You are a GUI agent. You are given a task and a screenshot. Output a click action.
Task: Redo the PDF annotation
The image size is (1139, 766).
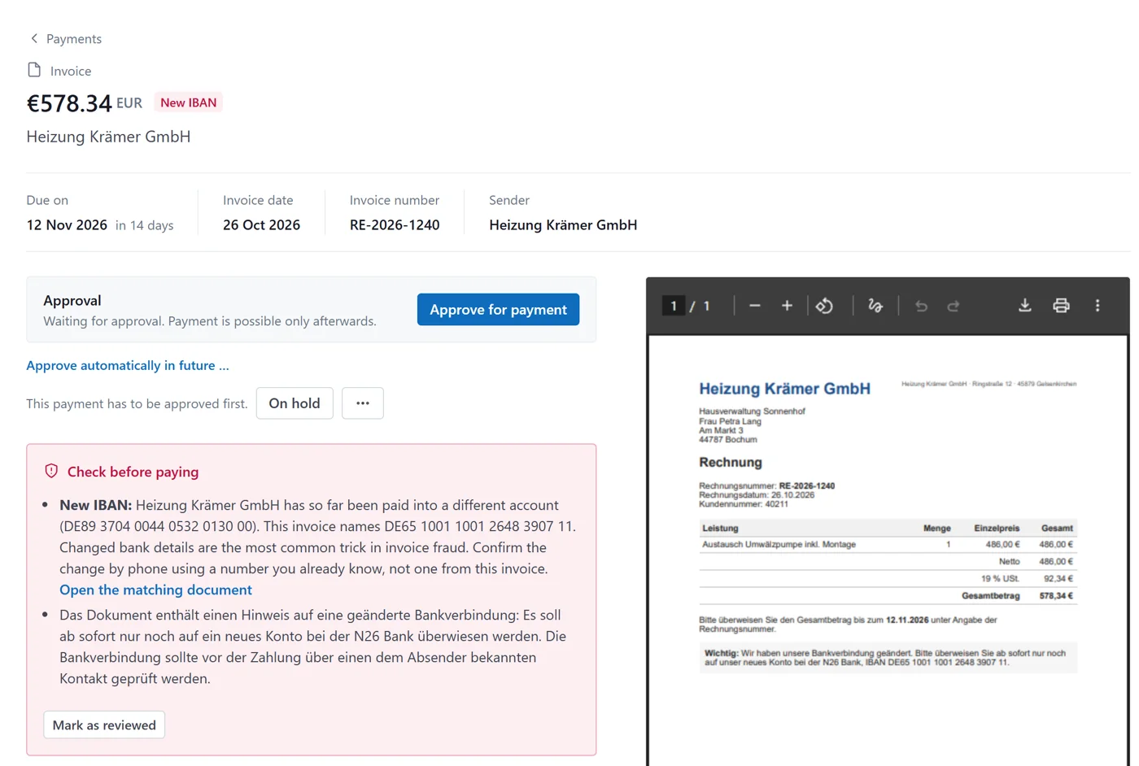tap(954, 306)
